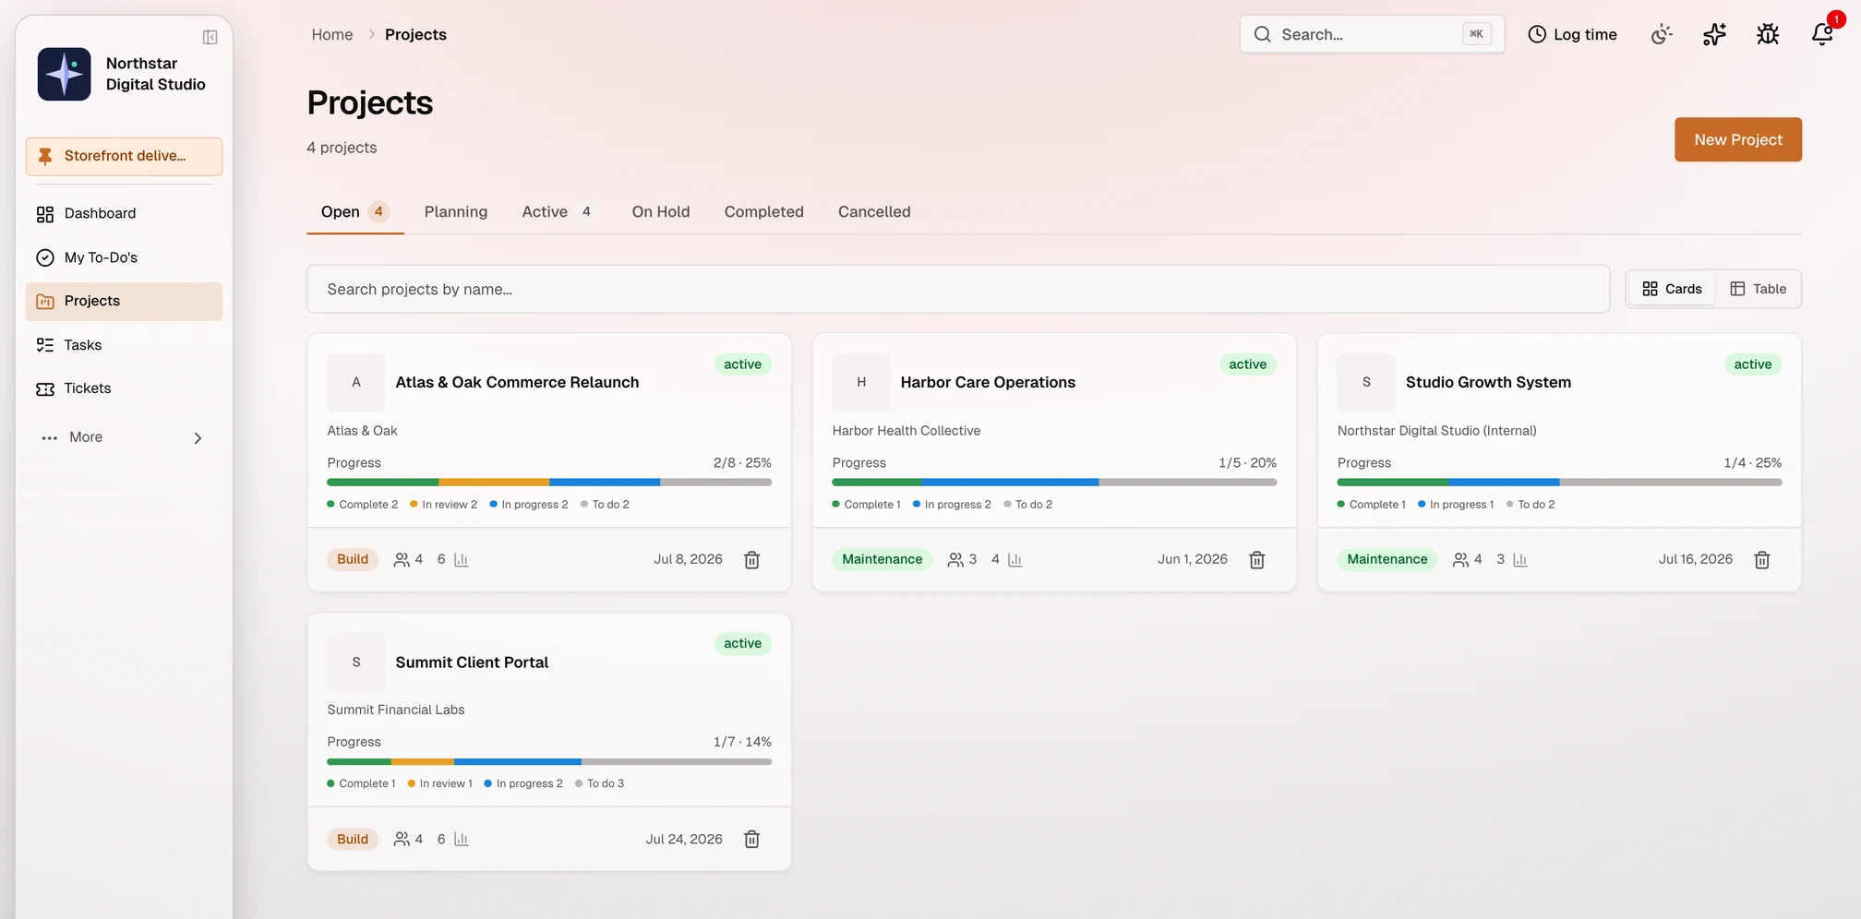Image resolution: width=1861 pixels, height=919 pixels.
Task: Create a New Project
Action: tap(1738, 139)
